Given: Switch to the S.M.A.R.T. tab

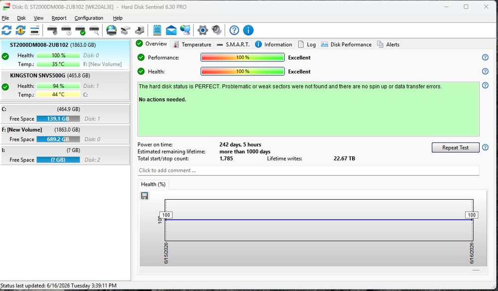Looking at the screenshot, I should 234,45.
